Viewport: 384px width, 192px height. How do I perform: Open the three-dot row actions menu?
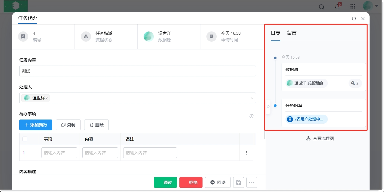(x=246, y=153)
